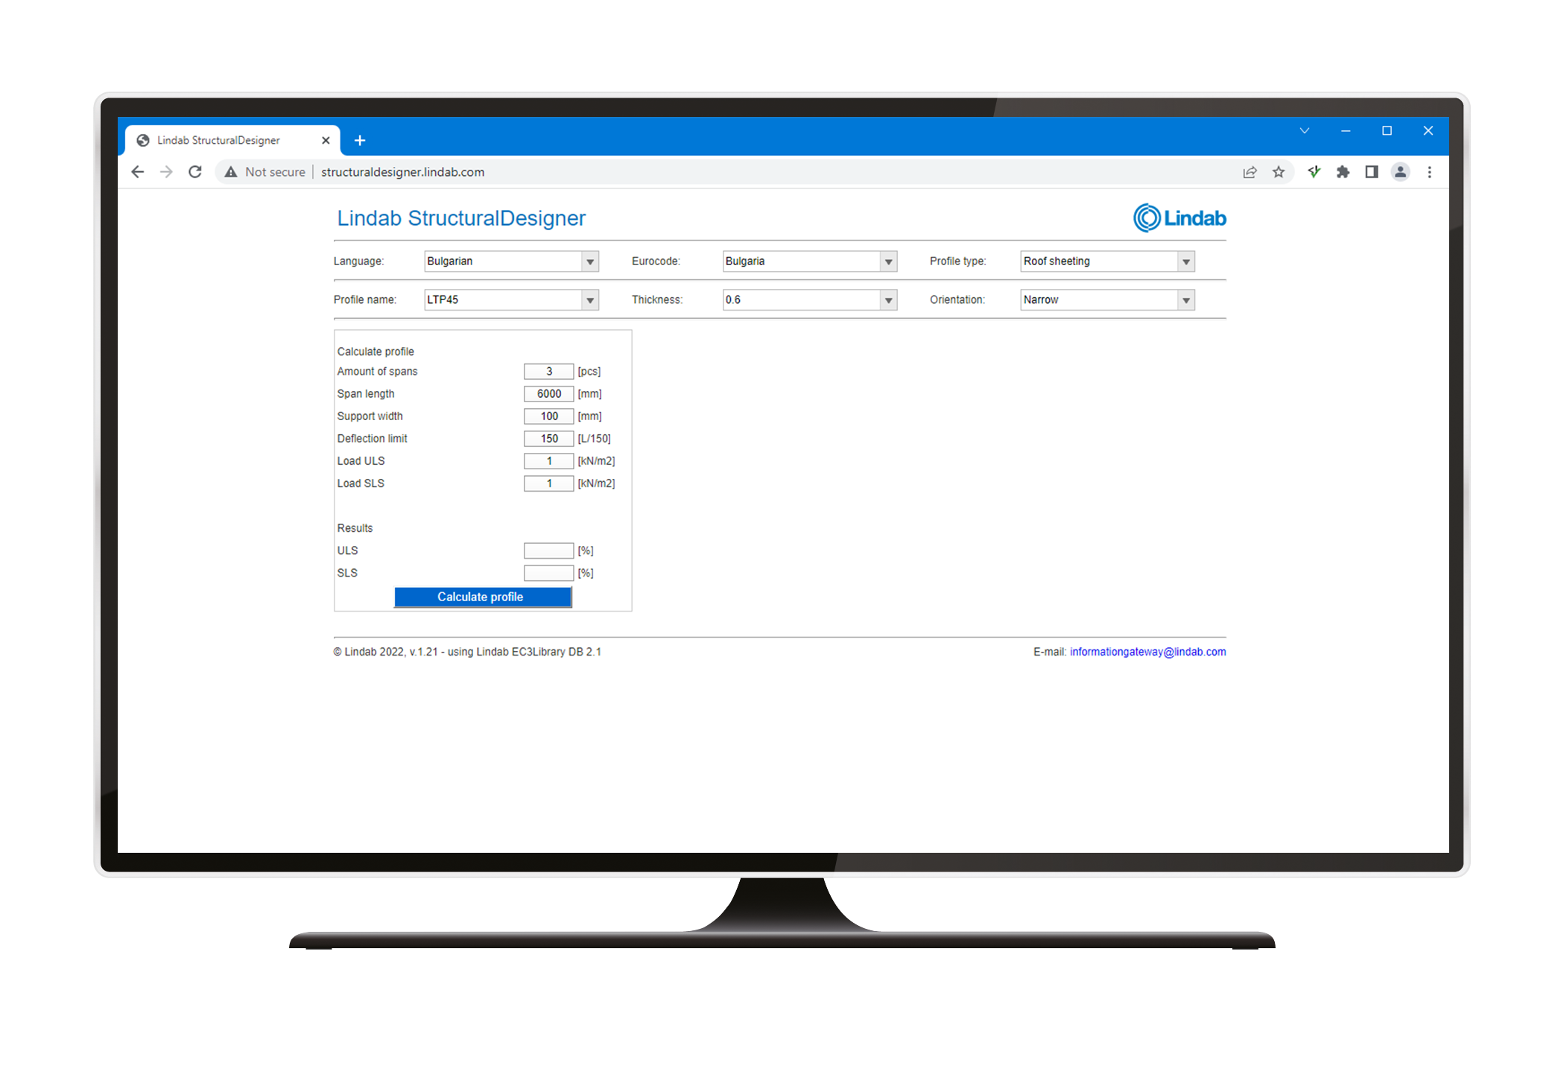Open a new browser tab
This screenshot has height=1086, width=1552.
360,140
